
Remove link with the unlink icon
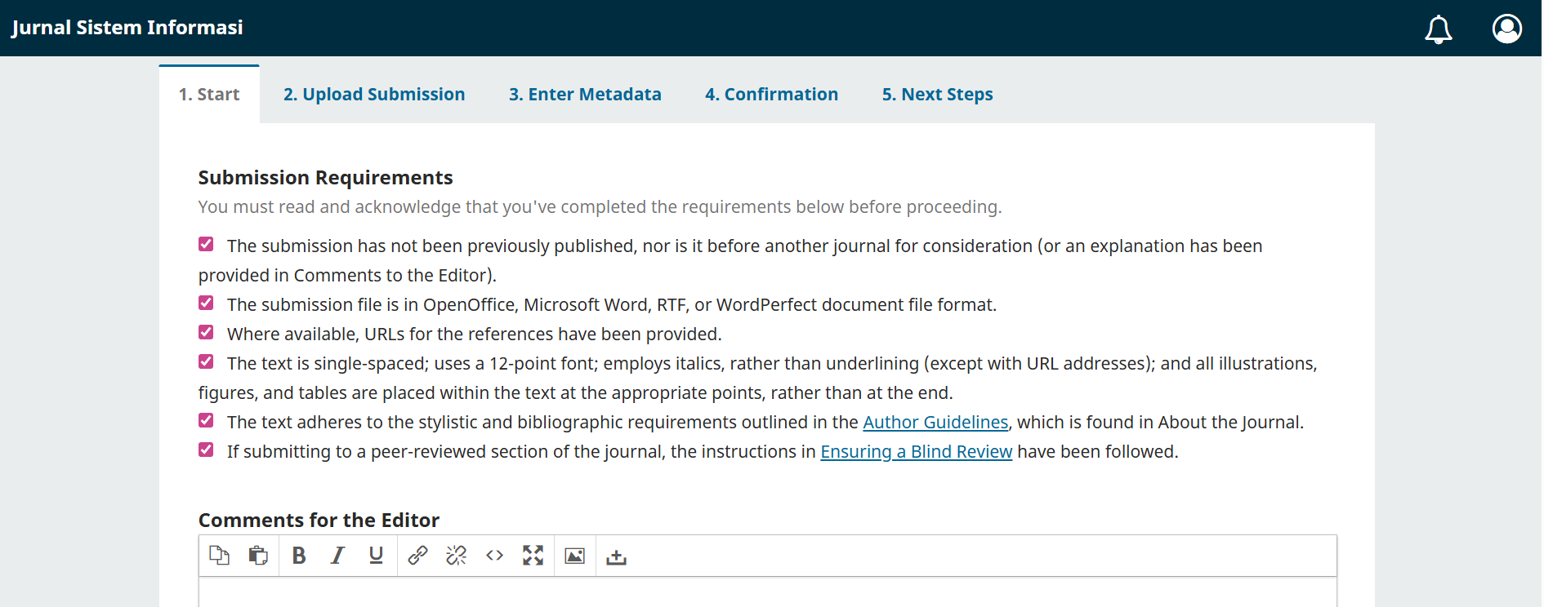click(456, 556)
